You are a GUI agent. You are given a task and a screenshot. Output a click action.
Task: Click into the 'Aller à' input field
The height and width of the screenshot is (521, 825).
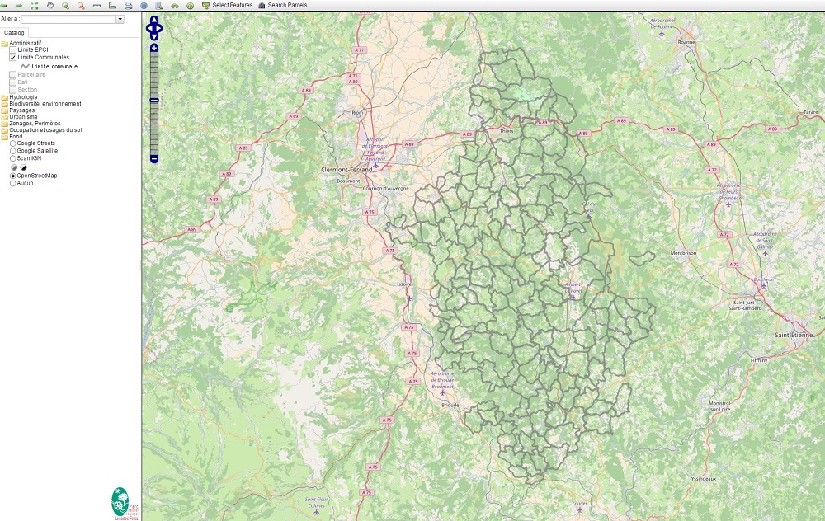68,19
